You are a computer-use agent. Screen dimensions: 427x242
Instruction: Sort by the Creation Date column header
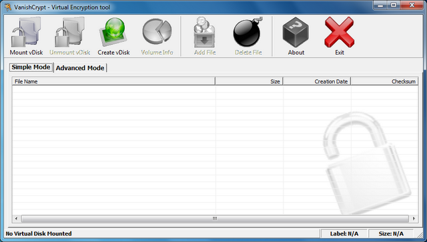[x=317, y=81]
